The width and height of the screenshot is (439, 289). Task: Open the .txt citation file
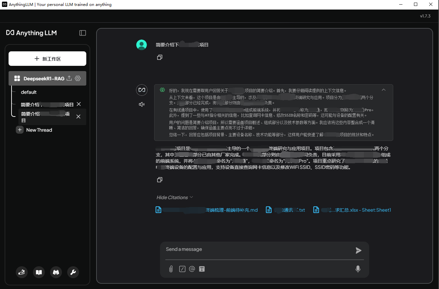pyautogui.click(x=285, y=210)
